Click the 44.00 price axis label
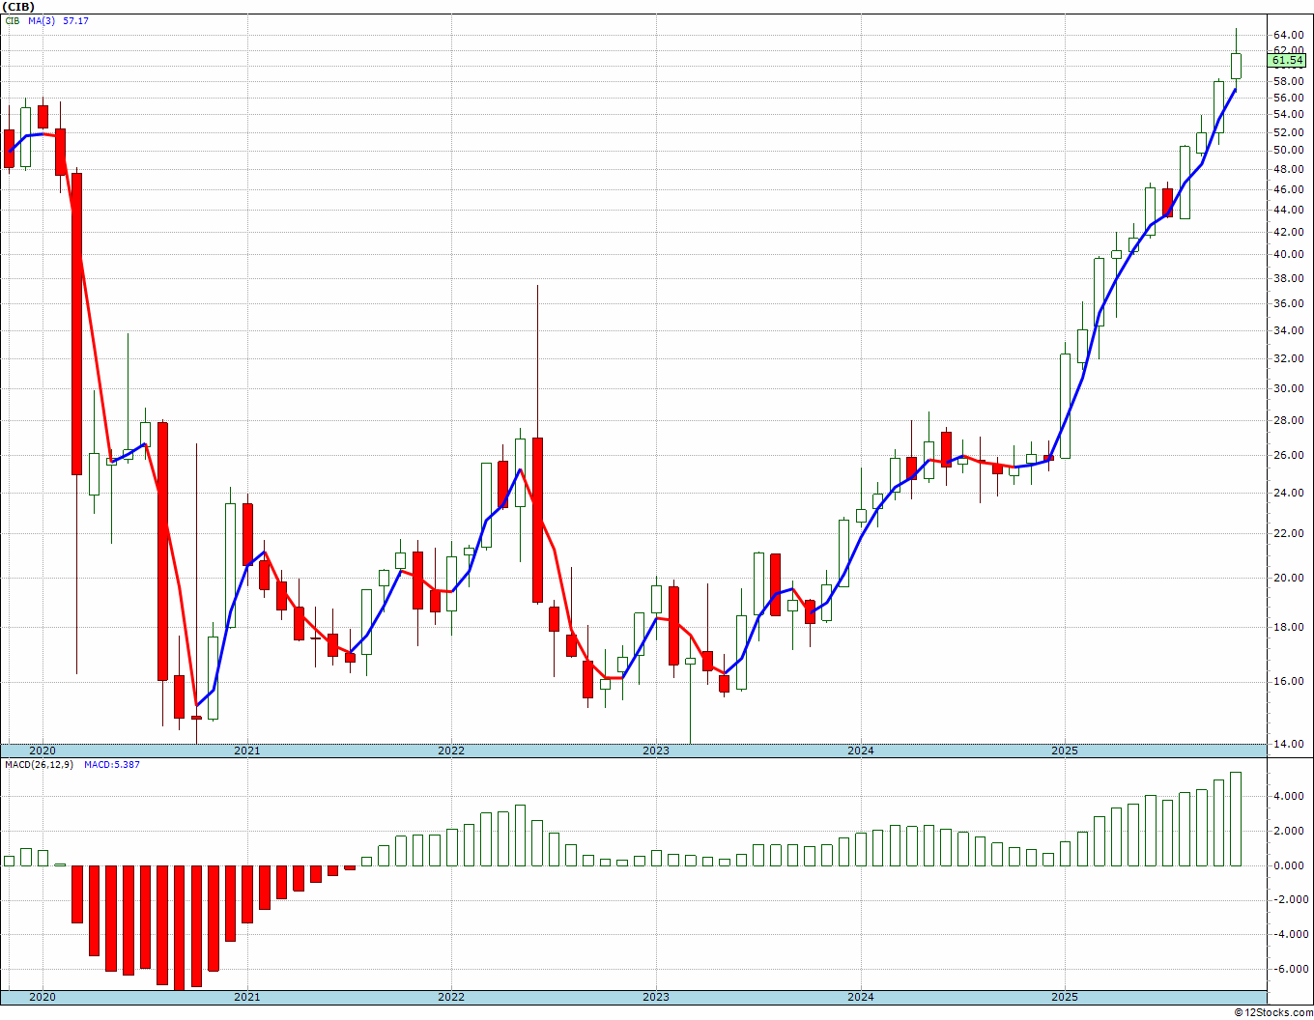Viewport: 1314px width, 1020px height. (1288, 210)
